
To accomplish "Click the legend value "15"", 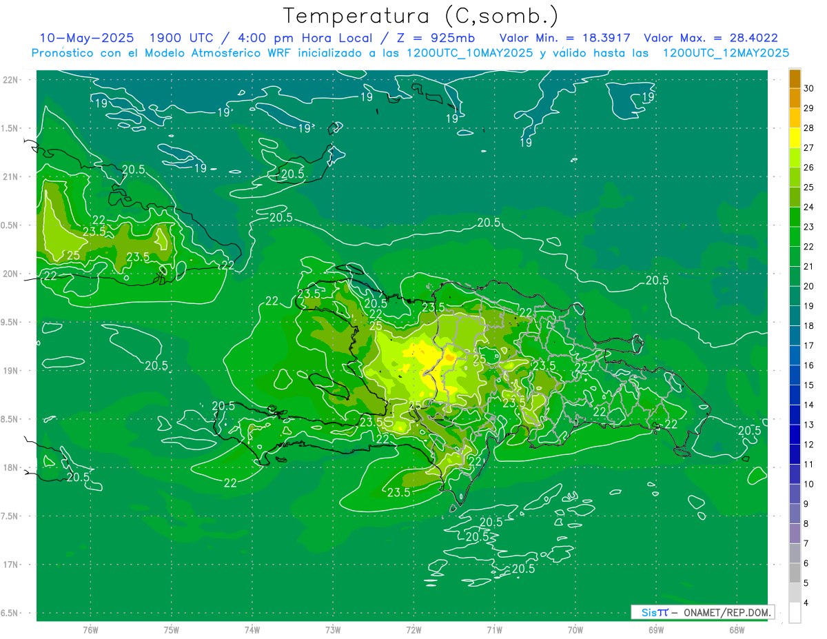I will 809,385.
